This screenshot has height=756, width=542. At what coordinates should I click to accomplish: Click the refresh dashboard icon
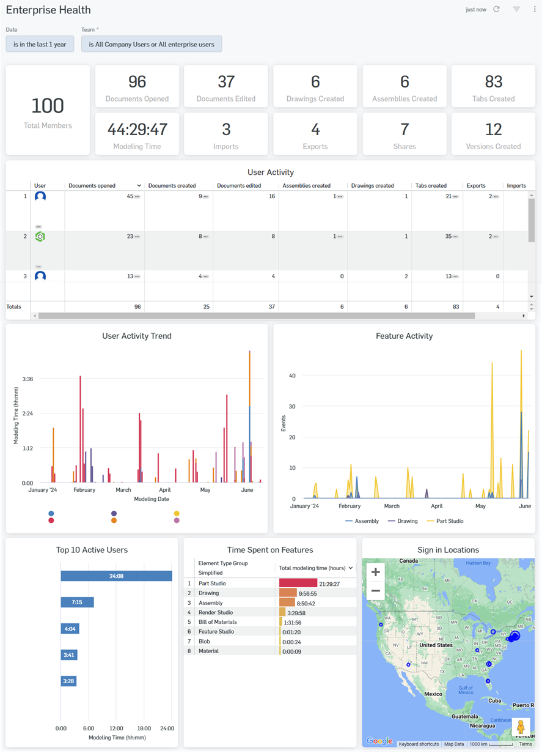pyautogui.click(x=496, y=9)
